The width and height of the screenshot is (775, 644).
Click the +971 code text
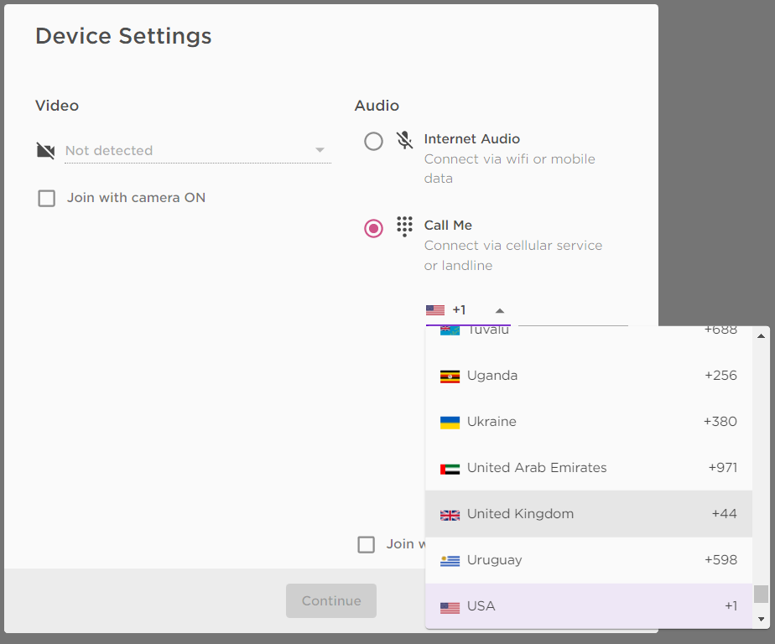click(x=723, y=468)
